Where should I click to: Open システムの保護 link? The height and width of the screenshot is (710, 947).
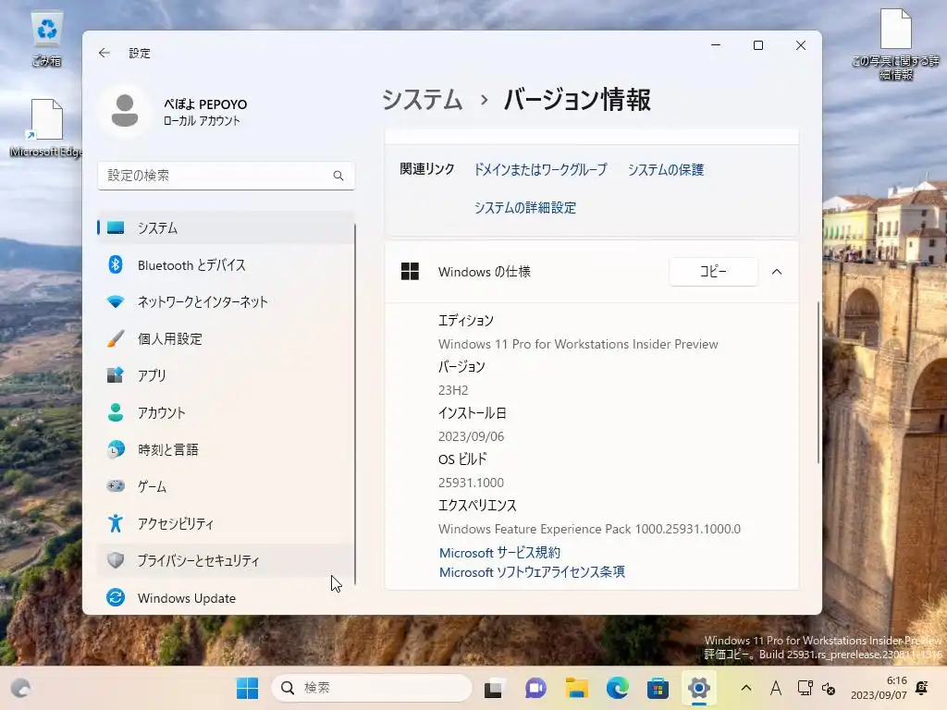(666, 170)
